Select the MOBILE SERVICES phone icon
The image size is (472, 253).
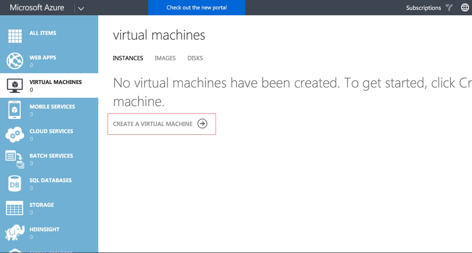click(x=15, y=110)
